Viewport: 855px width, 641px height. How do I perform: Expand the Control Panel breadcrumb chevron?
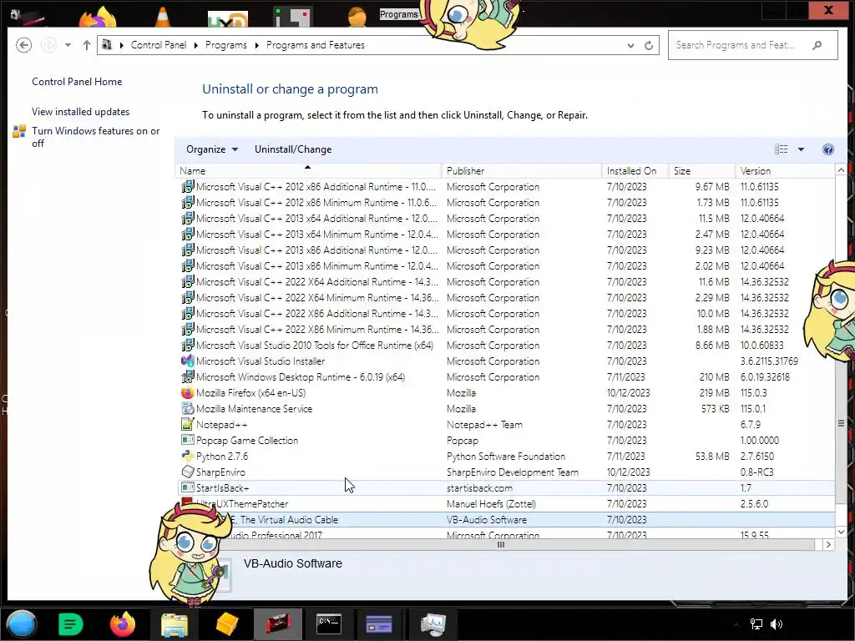[195, 45]
